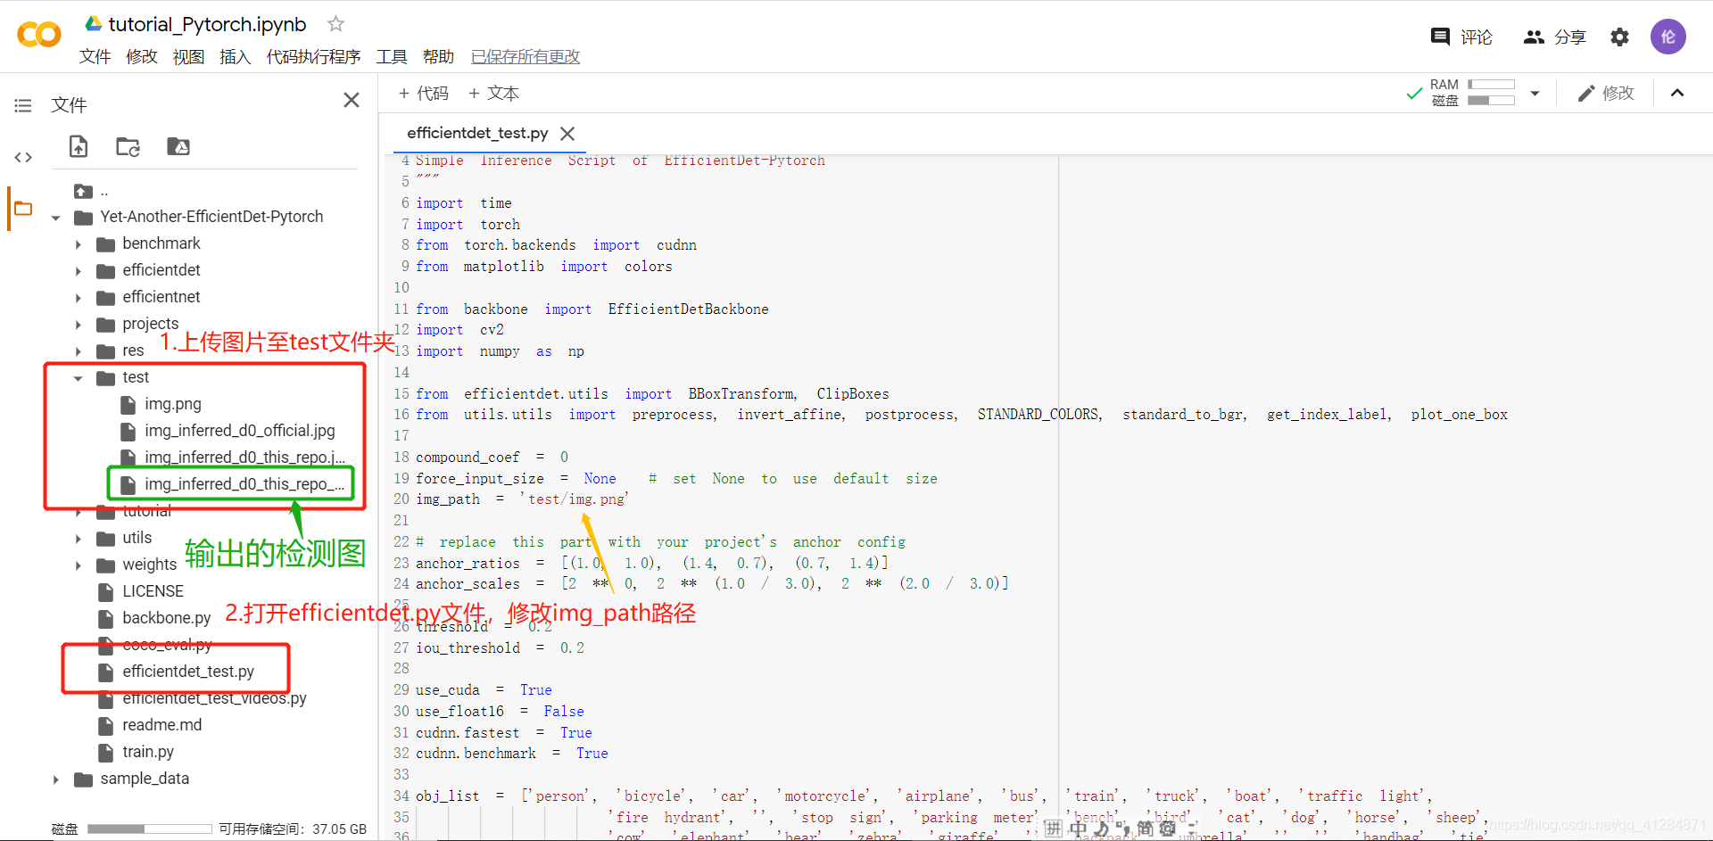Expand the sample_data folder
The width and height of the screenshot is (1713, 841).
tap(55, 779)
